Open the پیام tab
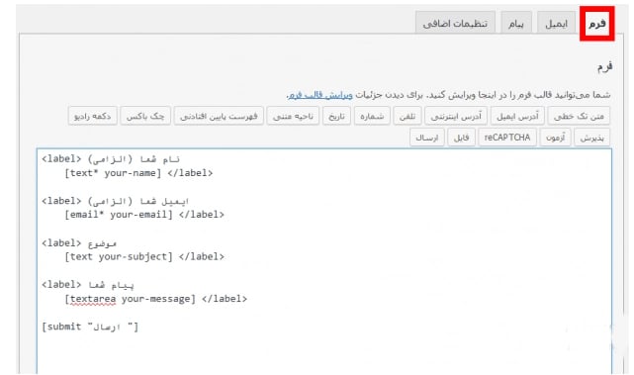Screen dimensions: 634x375 (516, 23)
